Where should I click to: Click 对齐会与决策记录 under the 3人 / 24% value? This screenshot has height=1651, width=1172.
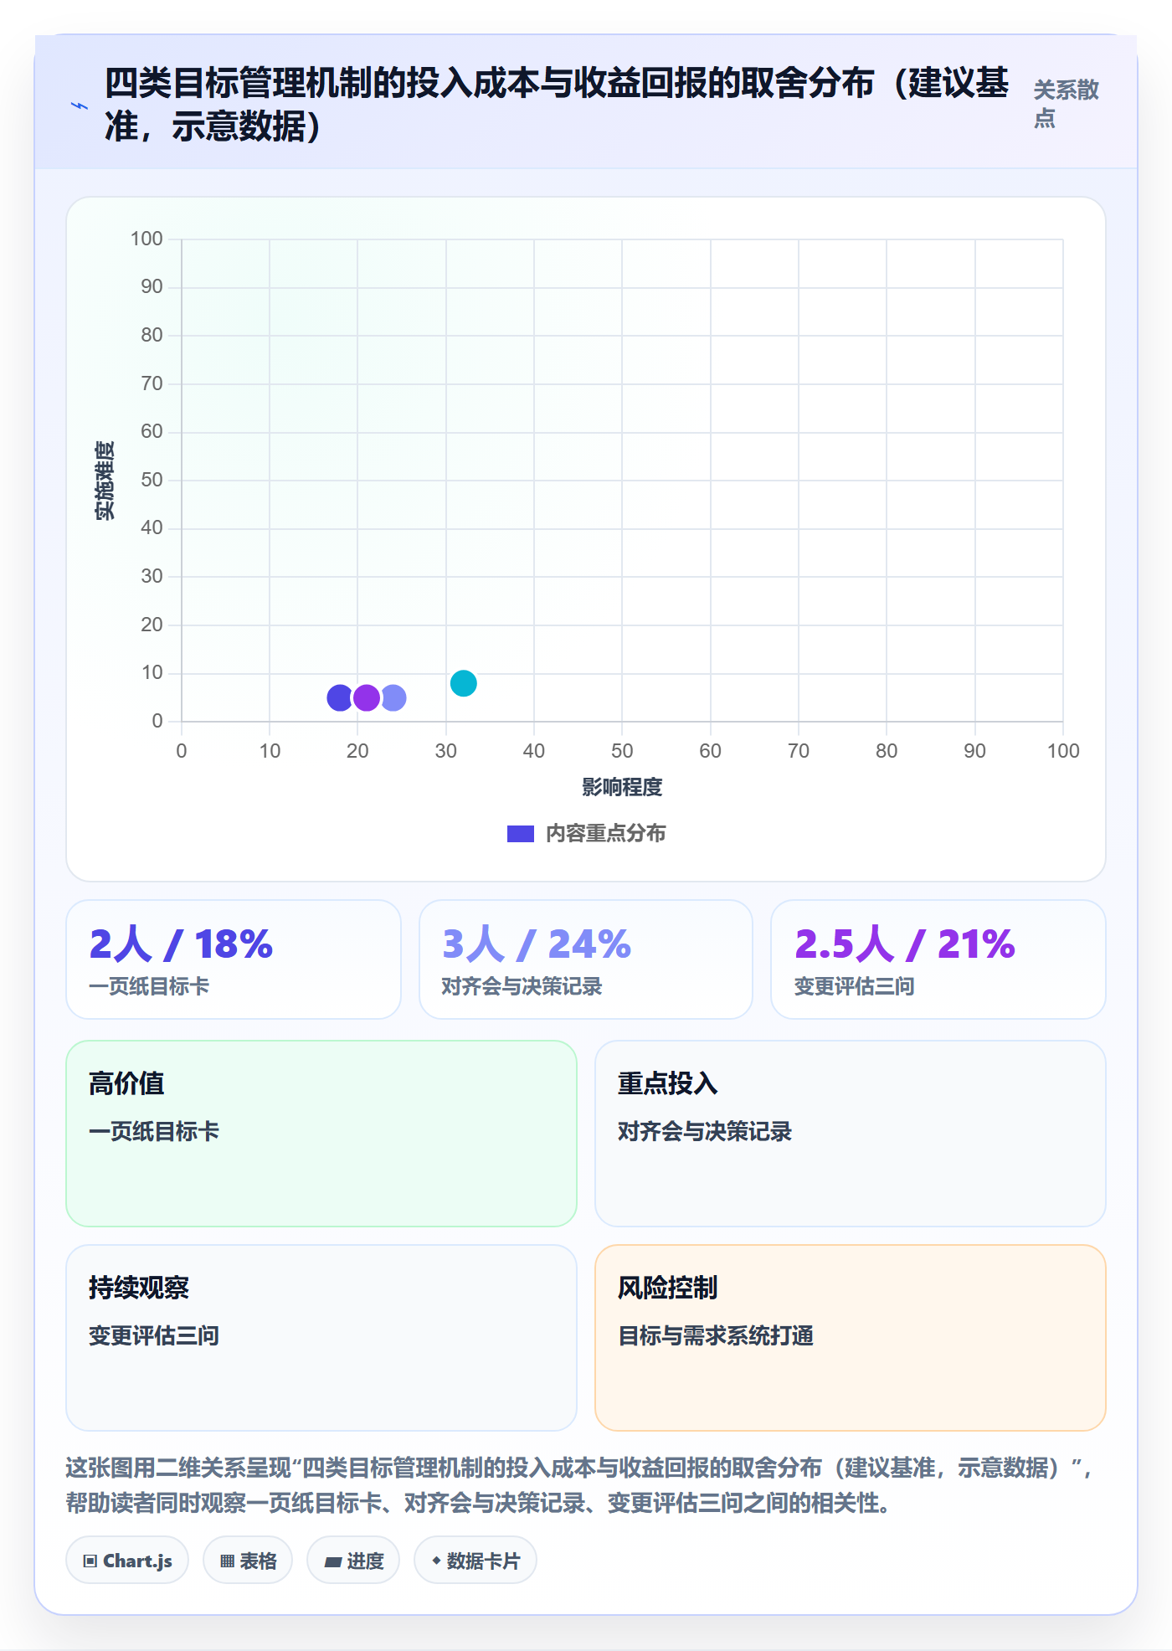tap(522, 986)
